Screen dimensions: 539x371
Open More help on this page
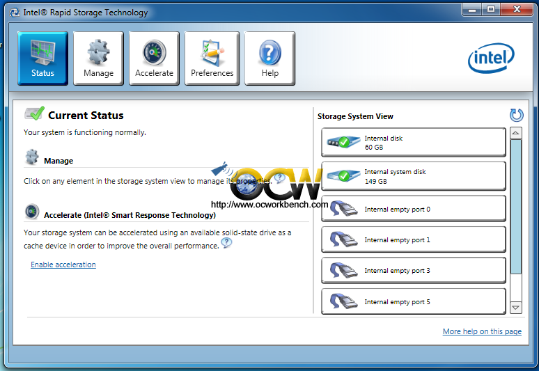(x=482, y=331)
